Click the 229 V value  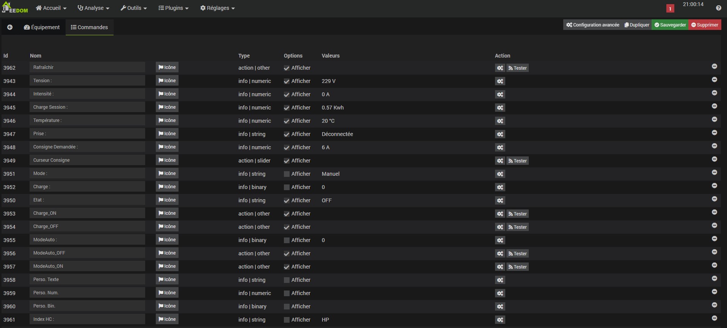coord(329,81)
